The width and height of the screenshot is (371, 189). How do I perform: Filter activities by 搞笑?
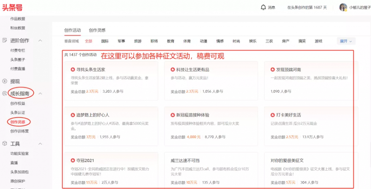click(302, 41)
